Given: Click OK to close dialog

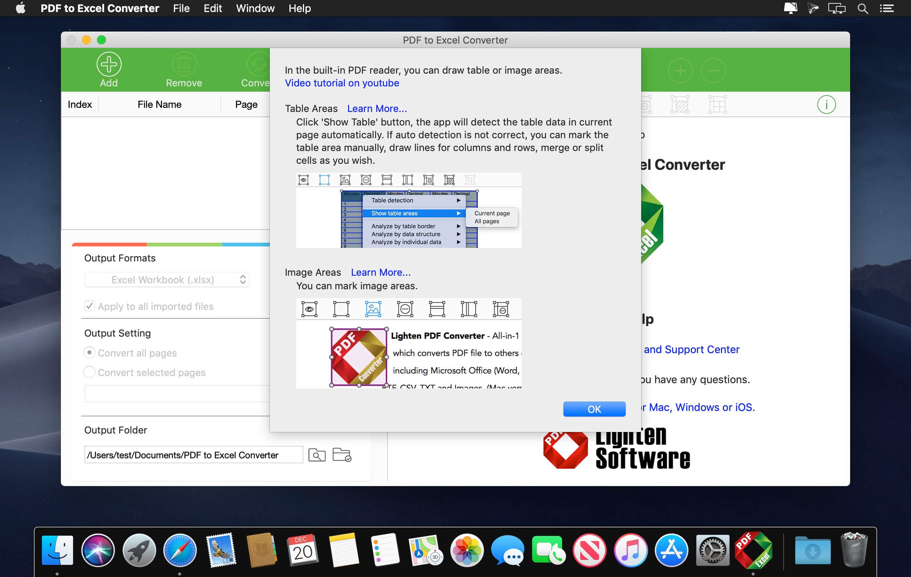Looking at the screenshot, I should (593, 409).
